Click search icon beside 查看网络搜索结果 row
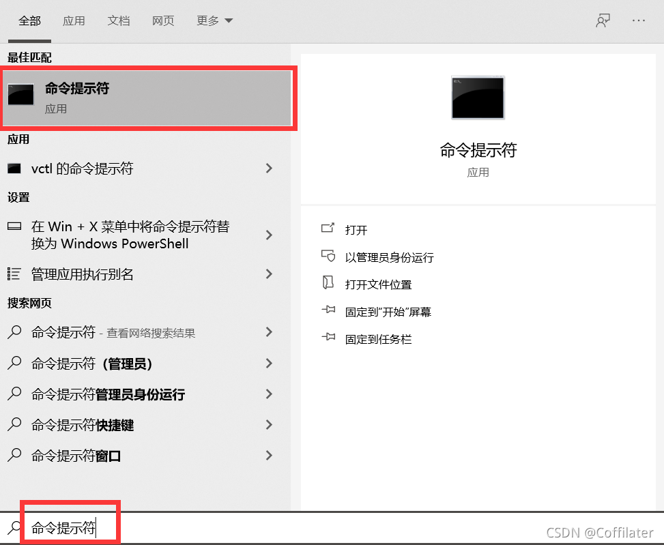Image resolution: width=664 pixels, height=545 pixels. [x=14, y=332]
